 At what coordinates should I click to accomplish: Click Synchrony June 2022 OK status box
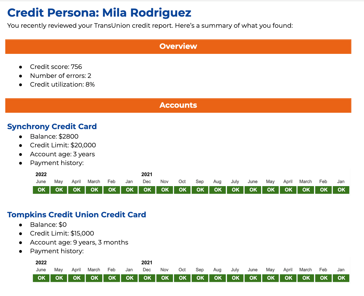pyautogui.click(x=41, y=190)
